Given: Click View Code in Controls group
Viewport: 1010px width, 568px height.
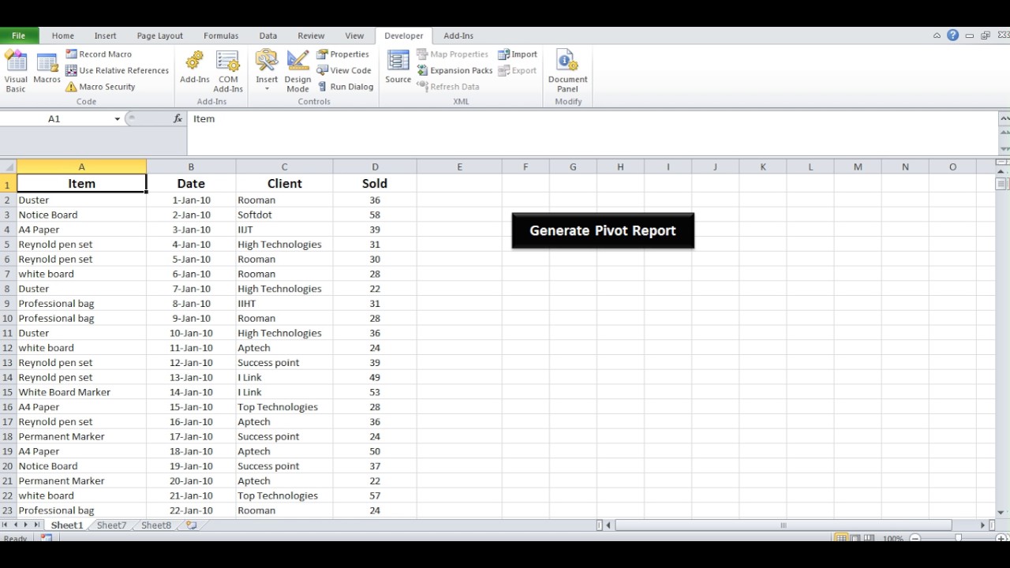Looking at the screenshot, I should point(343,70).
